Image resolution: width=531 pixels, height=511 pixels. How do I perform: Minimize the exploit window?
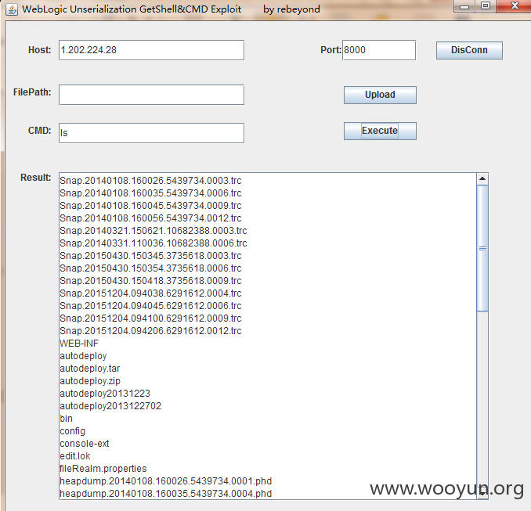[464, 6]
